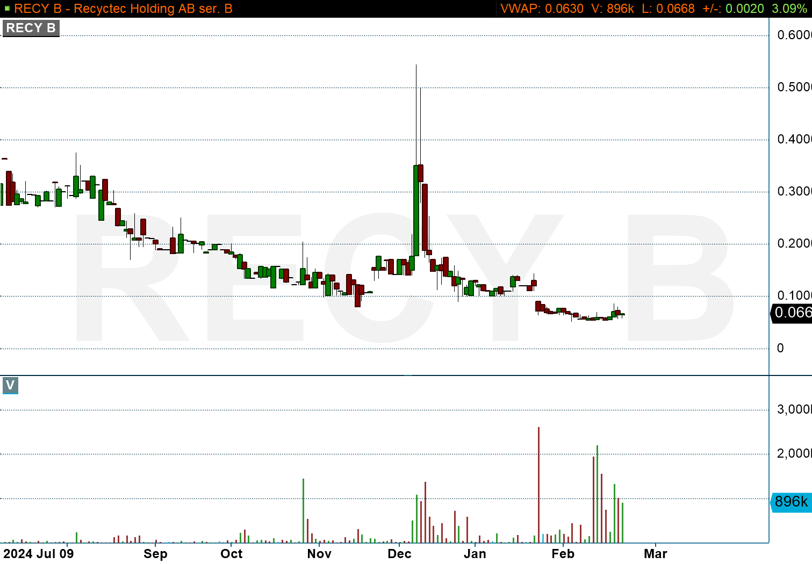Click the blue 896k volume tag

[791, 502]
